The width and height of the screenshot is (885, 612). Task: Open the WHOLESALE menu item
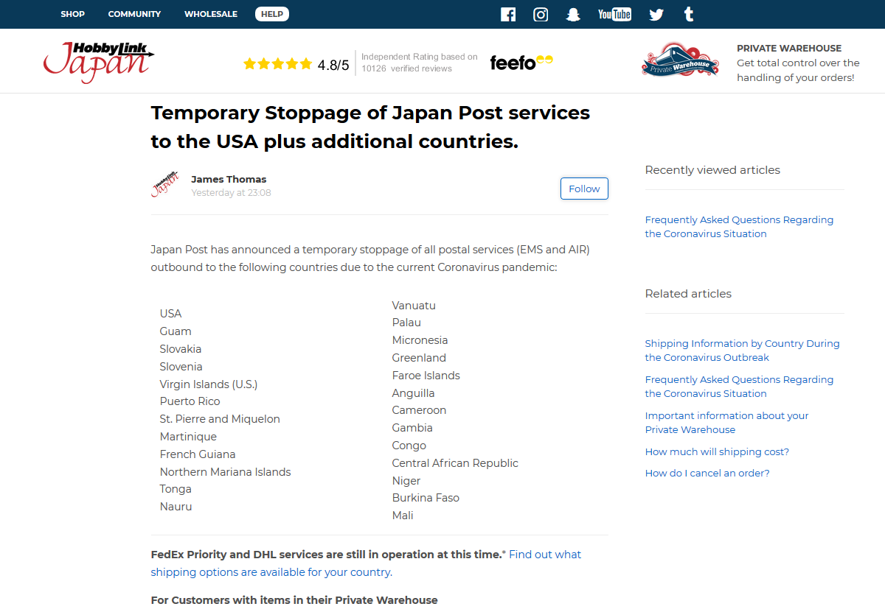(x=211, y=14)
